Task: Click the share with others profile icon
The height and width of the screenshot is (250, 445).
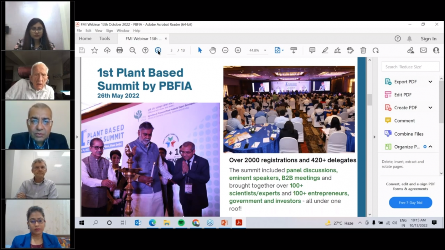Action: tap(436, 50)
